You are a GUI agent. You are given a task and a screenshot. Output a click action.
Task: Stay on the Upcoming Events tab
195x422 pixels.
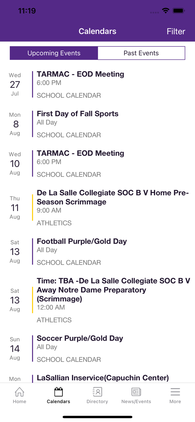[54, 53]
